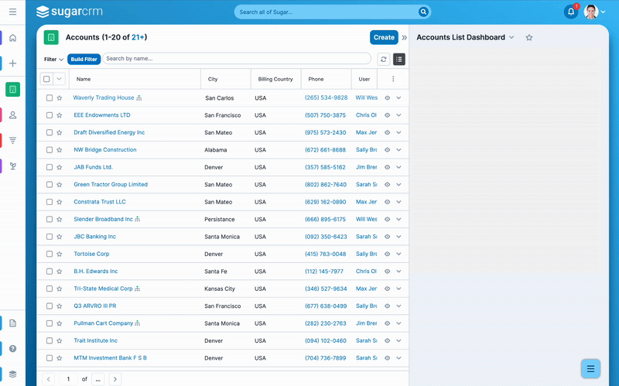Sort by the Name column header
The width and height of the screenshot is (619, 386).
click(84, 79)
